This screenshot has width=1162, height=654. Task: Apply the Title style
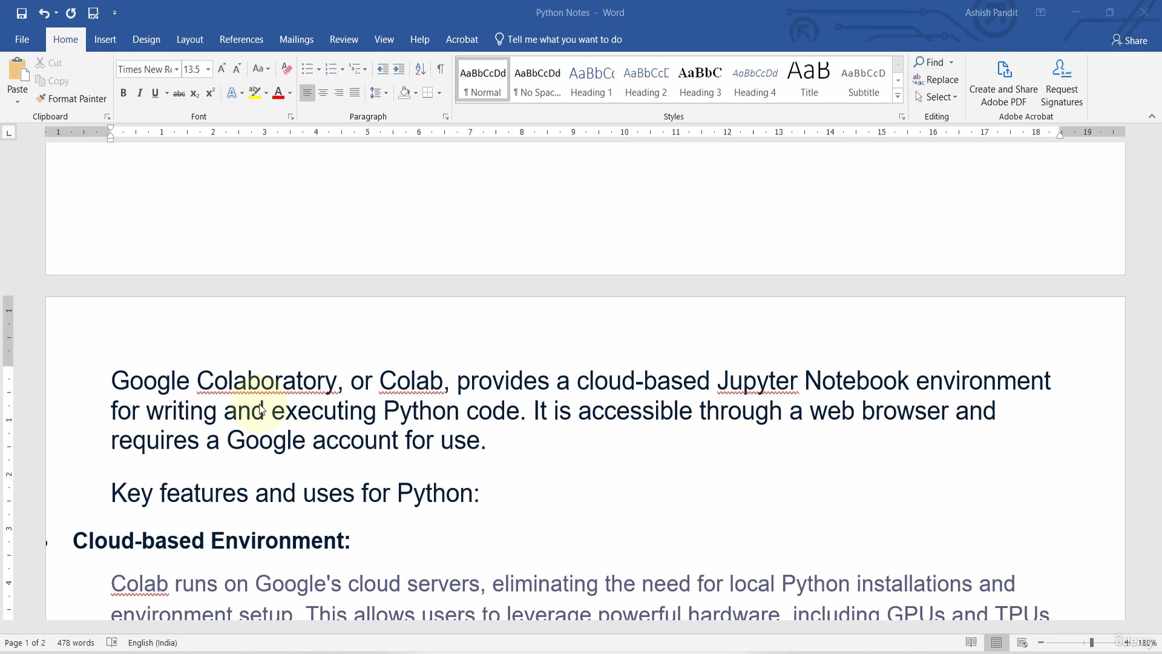click(x=809, y=80)
